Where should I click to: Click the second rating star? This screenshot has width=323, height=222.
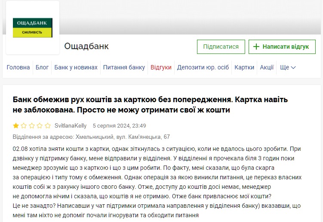tap(24, 126)
